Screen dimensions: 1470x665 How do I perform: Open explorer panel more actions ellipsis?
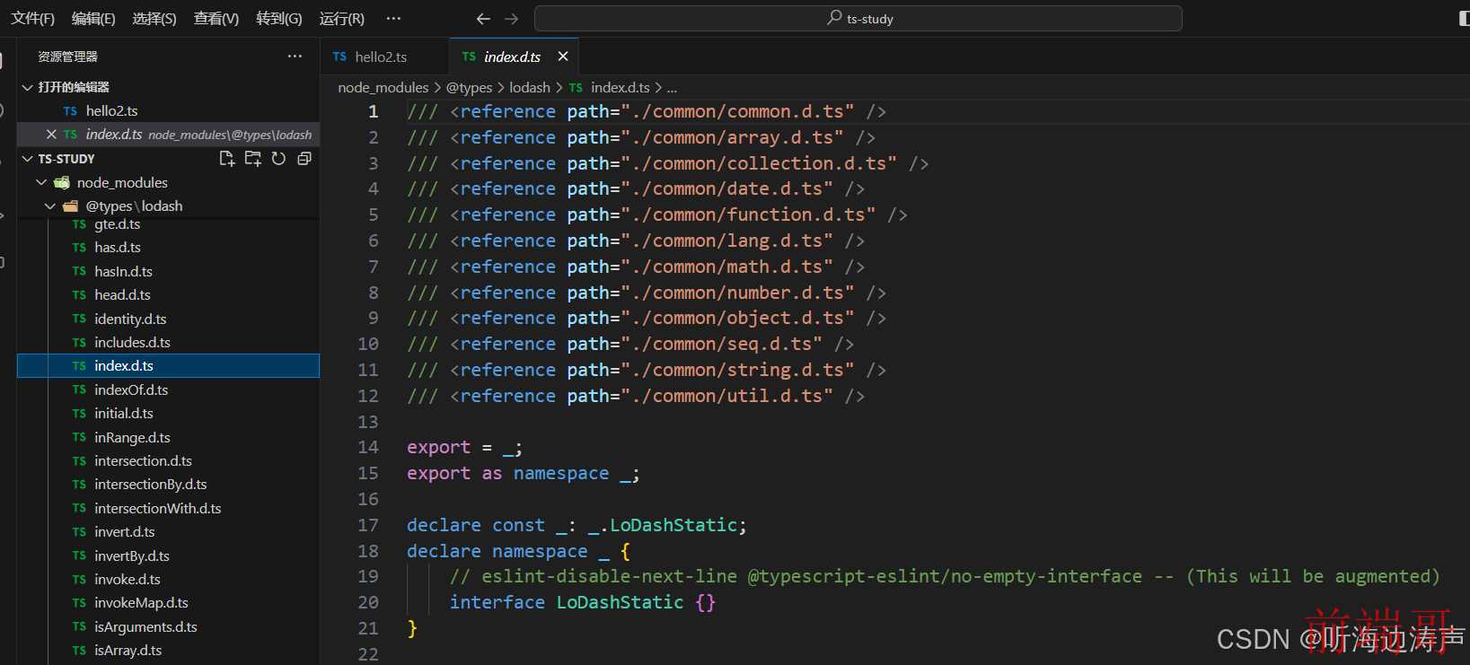[x=295, y=56]
